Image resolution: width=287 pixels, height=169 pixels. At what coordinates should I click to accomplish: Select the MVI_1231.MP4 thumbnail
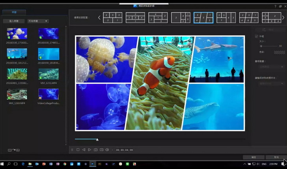(48, 73)
